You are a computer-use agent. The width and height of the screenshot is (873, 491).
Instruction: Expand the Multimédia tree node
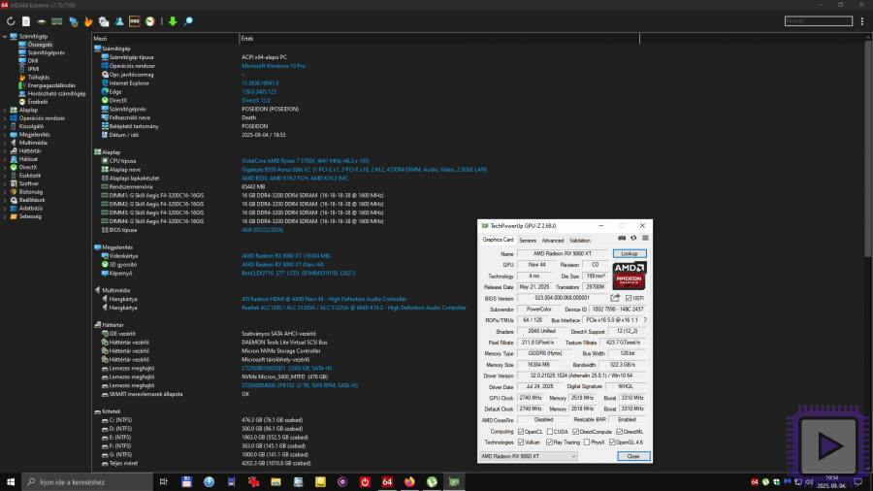pos(5,143)
